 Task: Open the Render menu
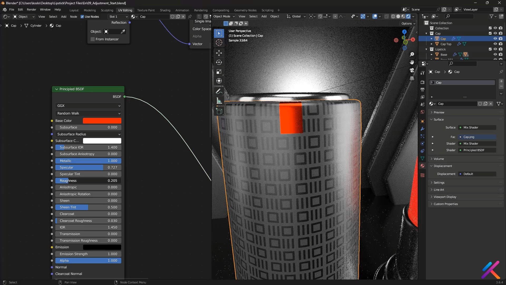click(x=31, y=9)
